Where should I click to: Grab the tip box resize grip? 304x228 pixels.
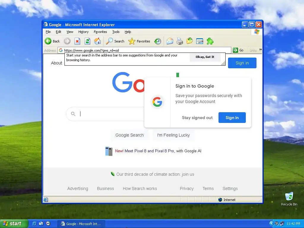(223, 63)
